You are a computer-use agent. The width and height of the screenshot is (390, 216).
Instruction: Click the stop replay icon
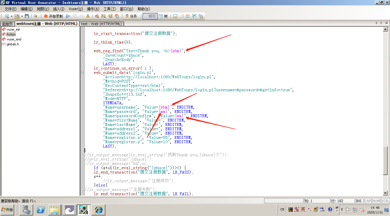[x=75, y=16]
